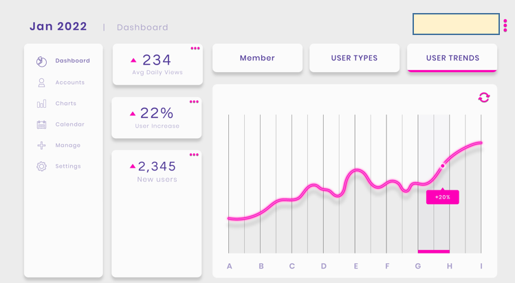515x283 pixels.
Task: Expand options menu on New users card
Action: 194,155
